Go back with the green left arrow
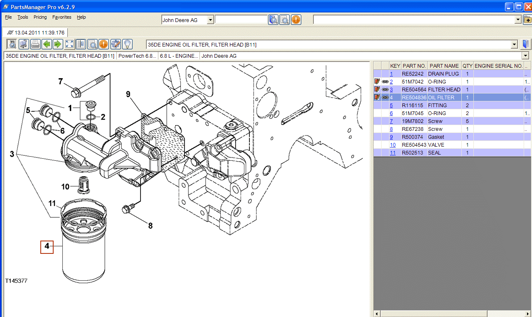532x317 pixels. point(47,44)
